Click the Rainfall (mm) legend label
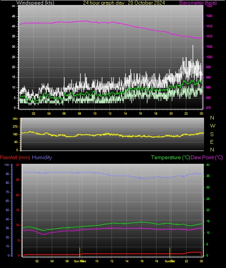 pyautogui.click(x=15, y=157)
